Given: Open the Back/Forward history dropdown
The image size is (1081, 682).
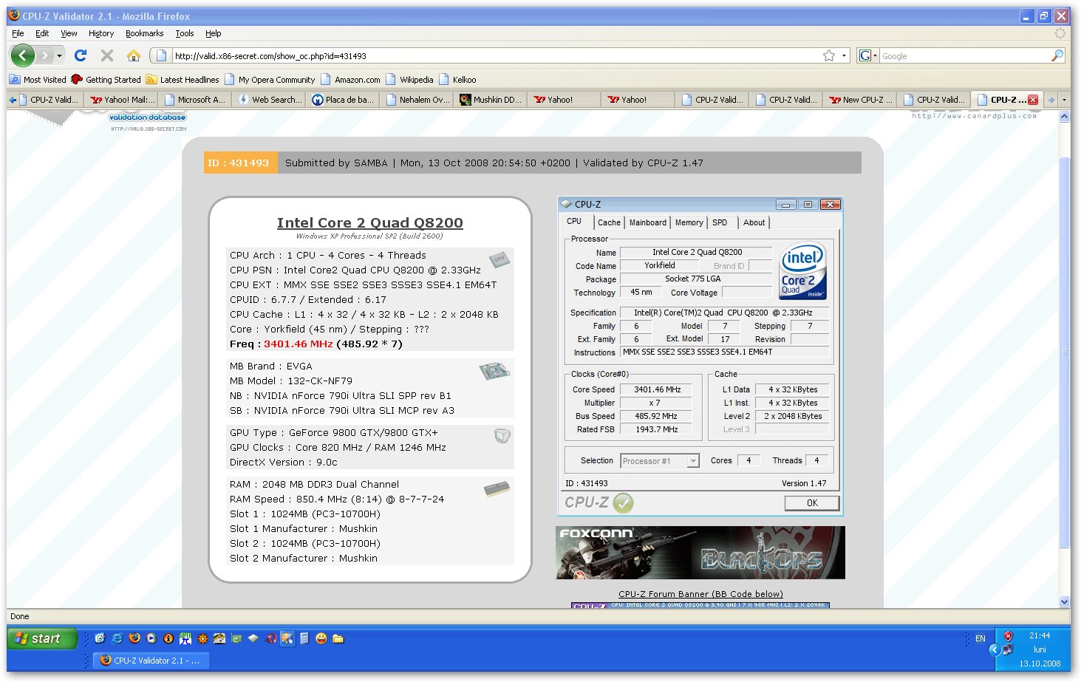Looking at the screenshot, I should point(59,55).
